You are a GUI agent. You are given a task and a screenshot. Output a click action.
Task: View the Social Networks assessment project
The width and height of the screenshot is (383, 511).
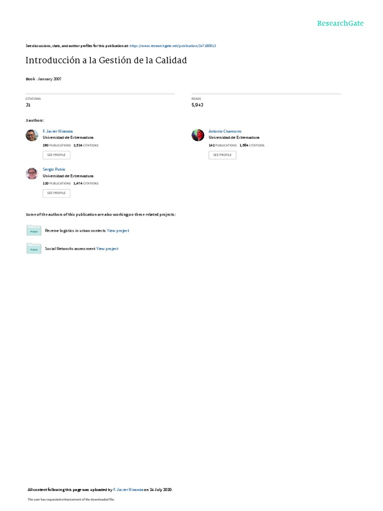tap(107, 249)
